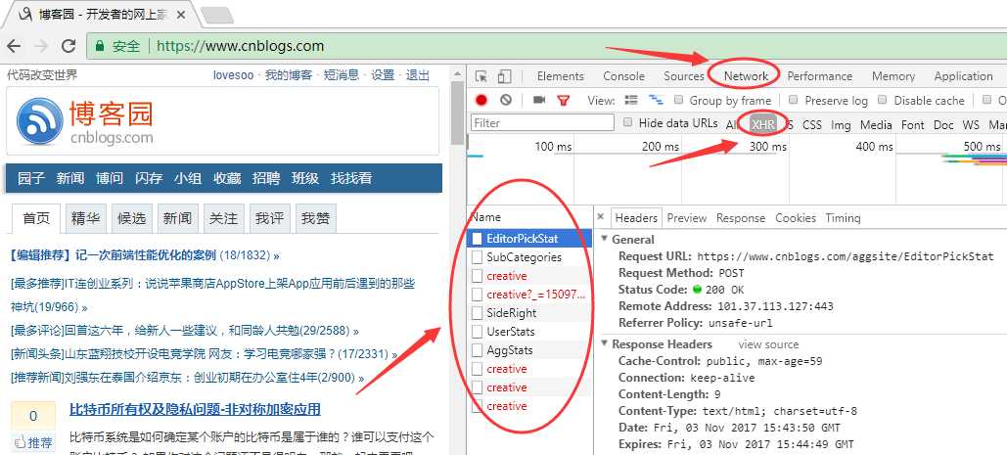
Task: Select the waterfall overview view icon
Action: point(656,100)
